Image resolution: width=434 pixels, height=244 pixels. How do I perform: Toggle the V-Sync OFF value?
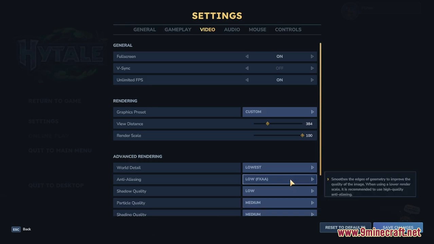click(279, 68)
